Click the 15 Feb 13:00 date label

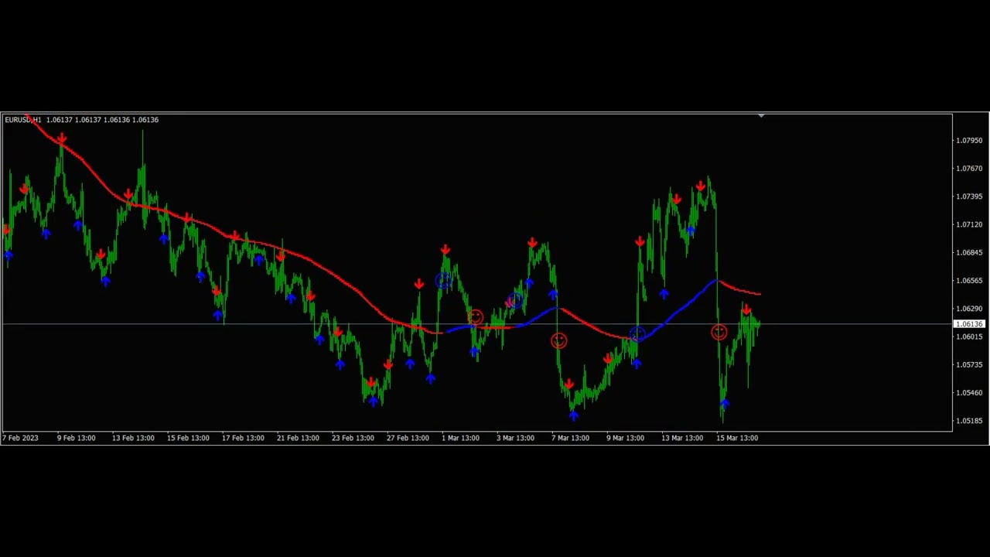[x=188, y=438]
